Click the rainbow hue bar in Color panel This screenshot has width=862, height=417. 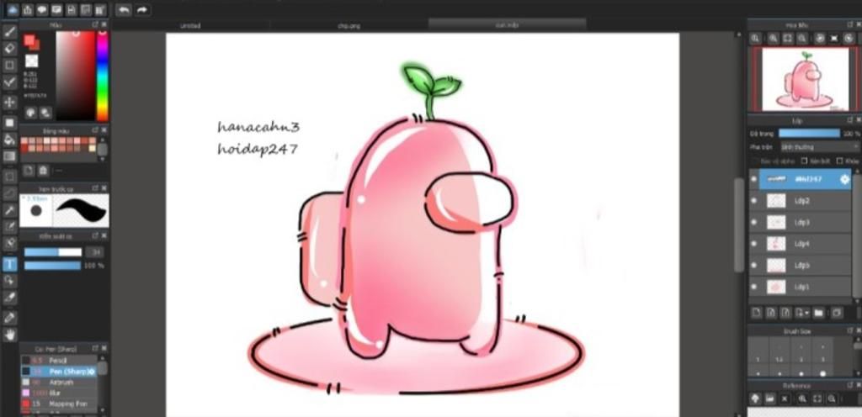pos(102,76)
